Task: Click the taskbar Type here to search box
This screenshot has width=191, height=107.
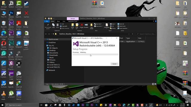Action: coord(22,105)
